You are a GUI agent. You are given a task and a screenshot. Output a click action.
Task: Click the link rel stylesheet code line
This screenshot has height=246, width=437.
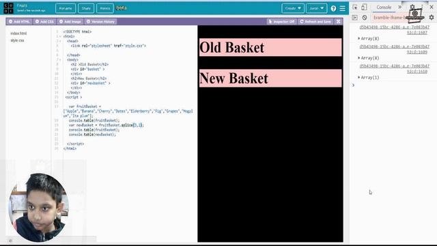coord(108,46)
